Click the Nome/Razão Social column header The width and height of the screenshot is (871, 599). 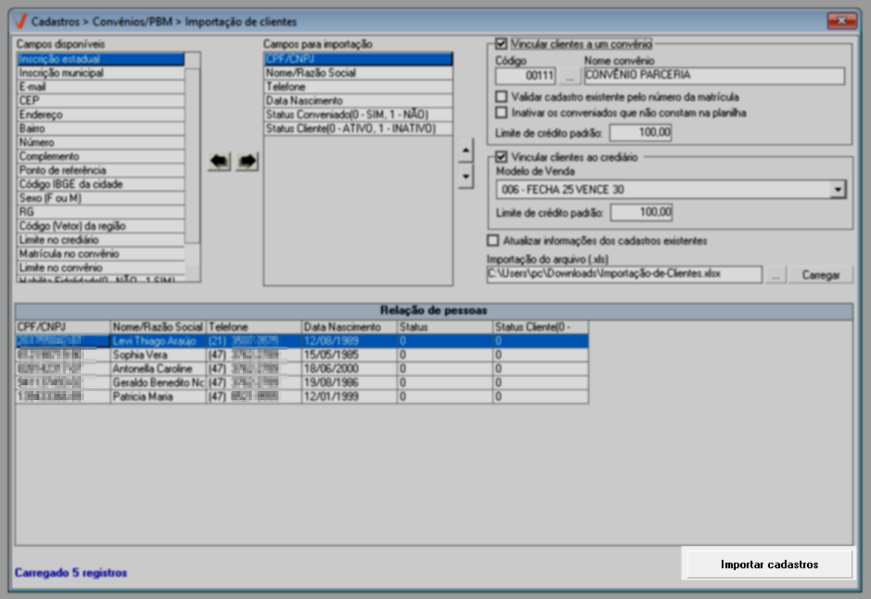click(157, 327)
